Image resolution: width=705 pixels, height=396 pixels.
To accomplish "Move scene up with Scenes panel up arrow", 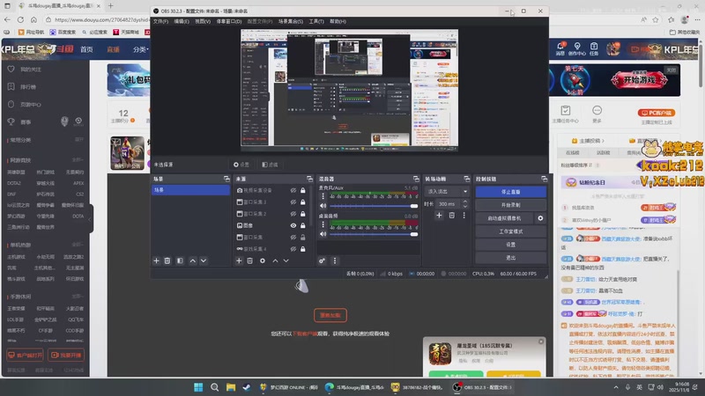I will point(193,260).
